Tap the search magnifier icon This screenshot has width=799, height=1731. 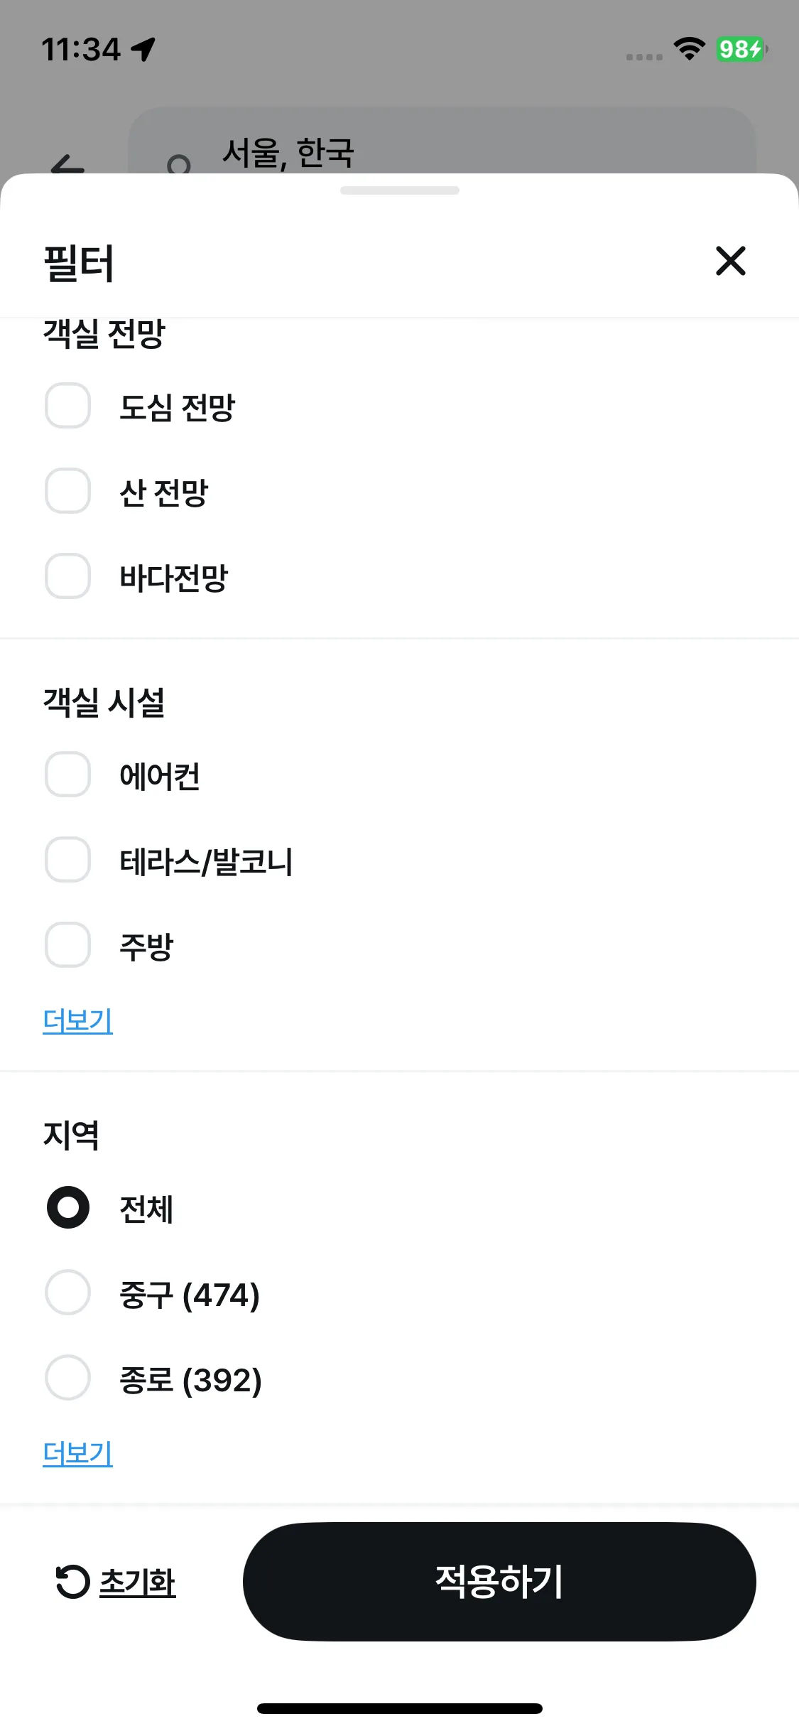point(178,166)
